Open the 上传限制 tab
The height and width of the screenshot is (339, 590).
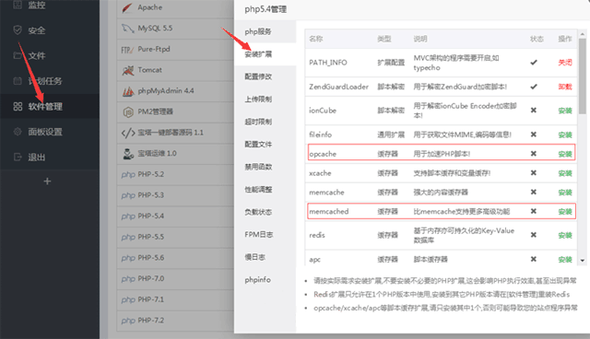click(x=265, y=99)
